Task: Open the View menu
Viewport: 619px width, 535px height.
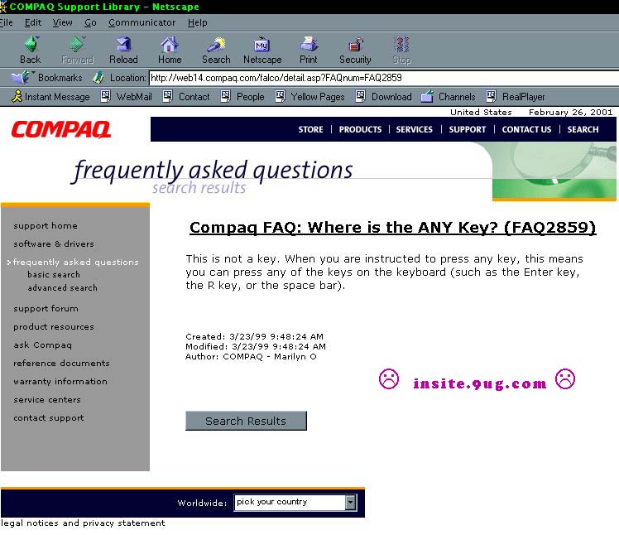Action: pos(63,22)
